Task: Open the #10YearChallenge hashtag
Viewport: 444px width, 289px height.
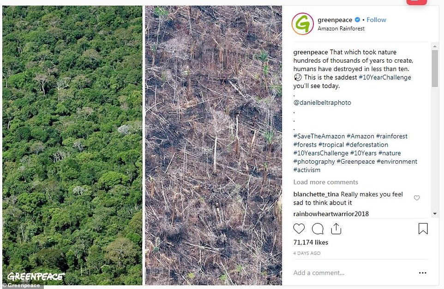Action: click(x=384, y=77)
